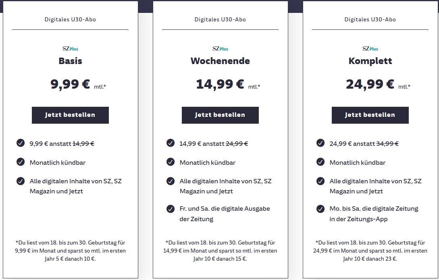
Task: Click the 24,99 € monthly price
Action: coord(370,84)
